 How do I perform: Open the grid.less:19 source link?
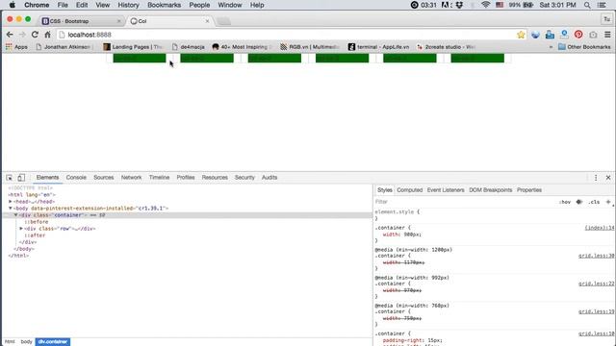coord(596,311)
